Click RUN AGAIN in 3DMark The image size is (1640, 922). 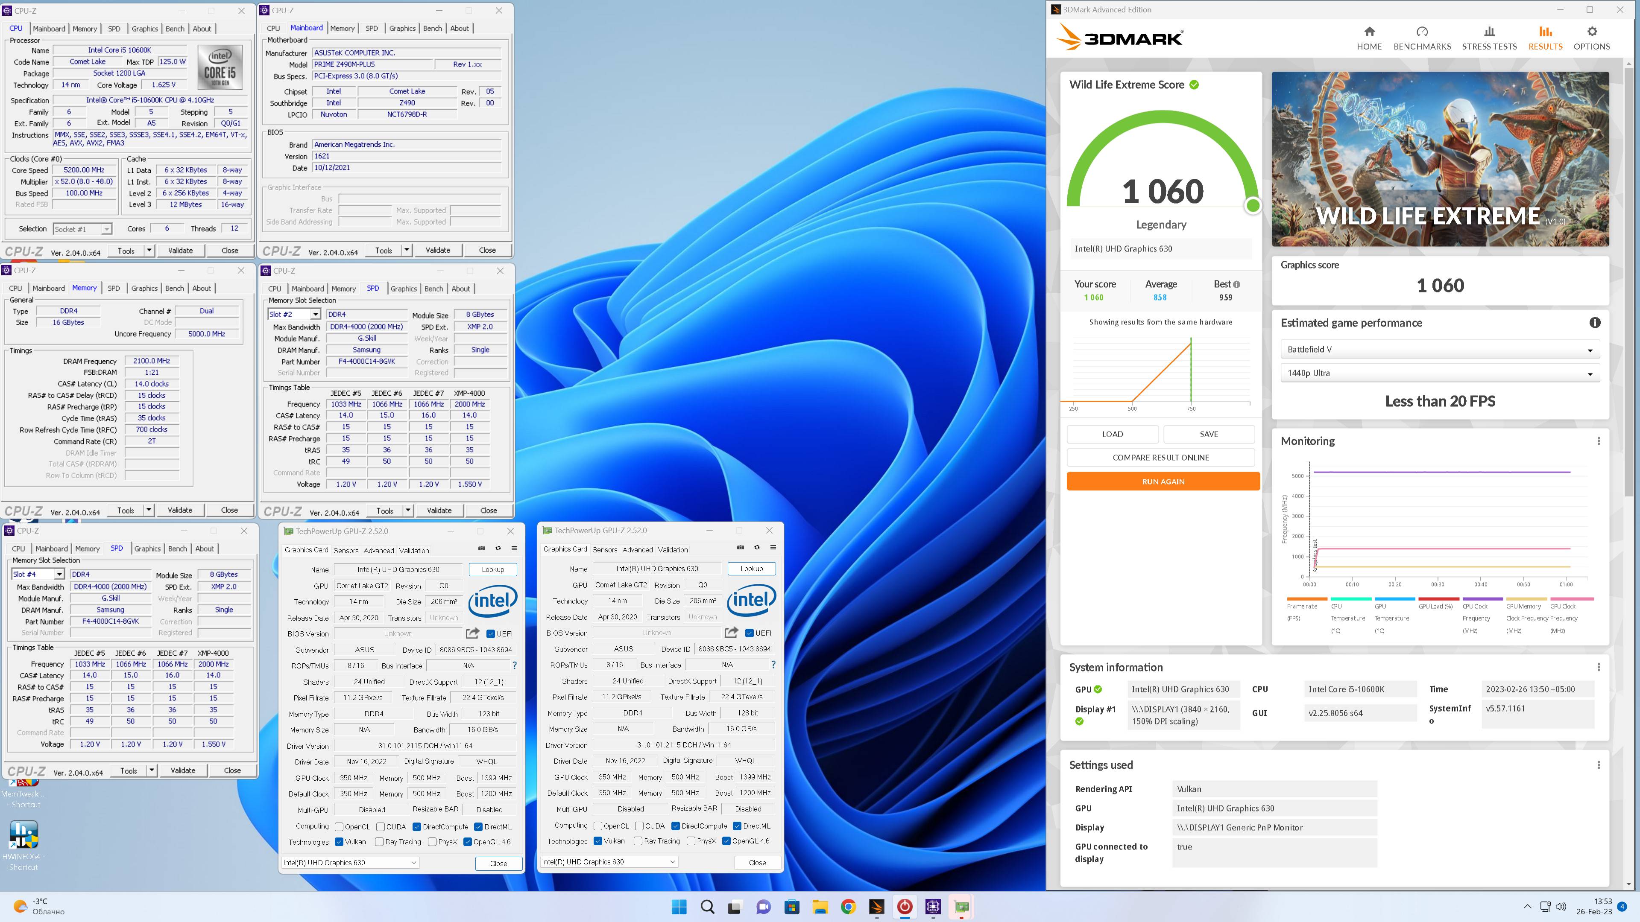(1163, 481)
